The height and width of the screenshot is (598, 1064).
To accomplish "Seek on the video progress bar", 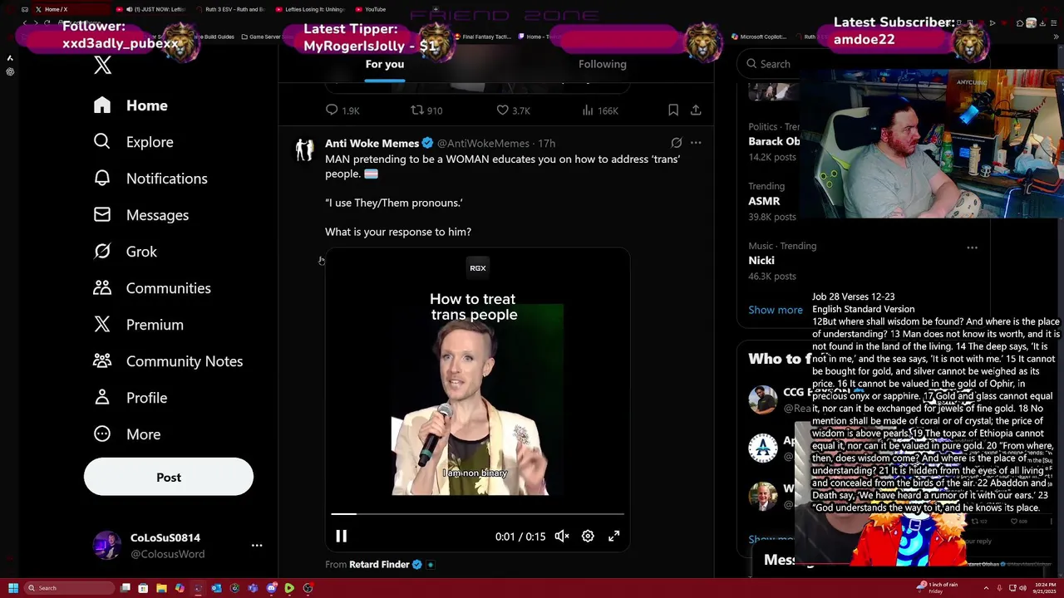I will 477,514.
